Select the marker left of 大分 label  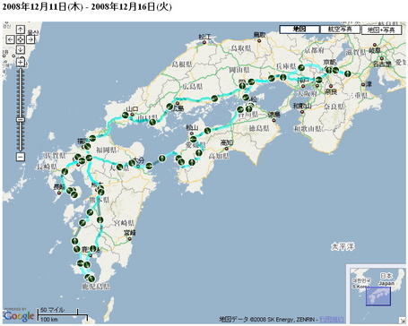pyautogui.click(x=132, y=163)
